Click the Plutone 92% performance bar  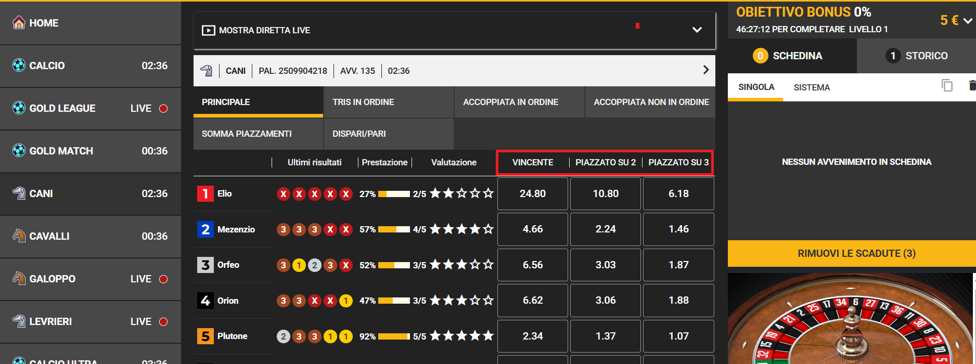(x=394, y=336)
